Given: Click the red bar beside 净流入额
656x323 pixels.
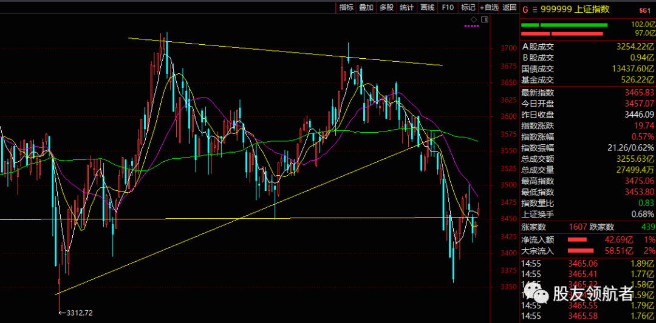Looking at the screenshot, I should (x=578, y=239).
